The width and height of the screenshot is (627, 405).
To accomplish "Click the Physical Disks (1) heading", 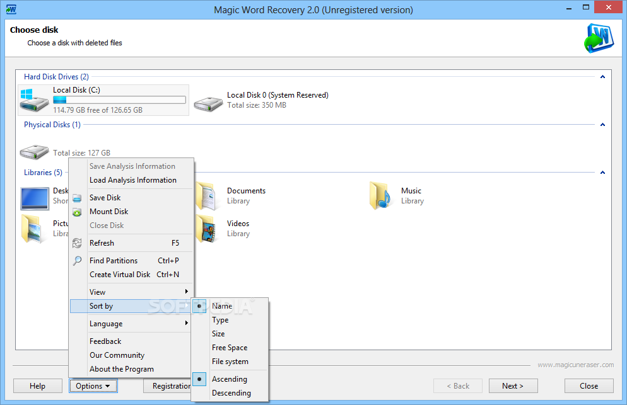I will tap(52, 125).
